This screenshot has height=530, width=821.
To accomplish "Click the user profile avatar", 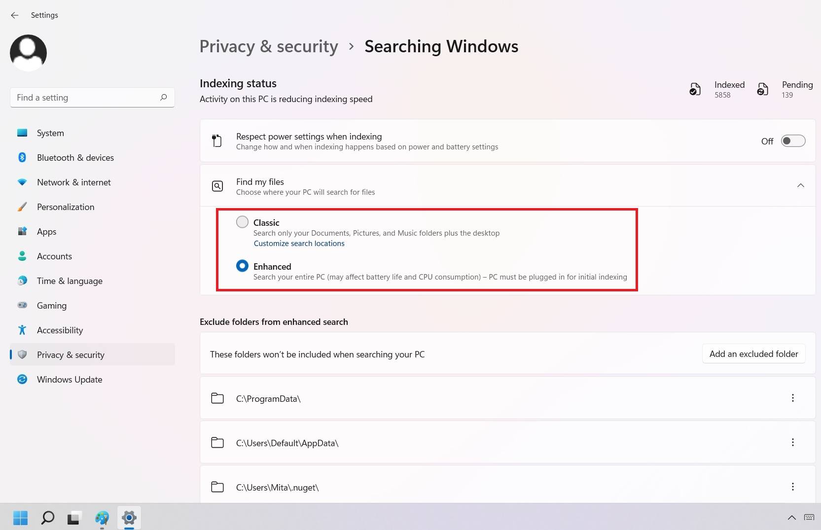I will (28, 52).
